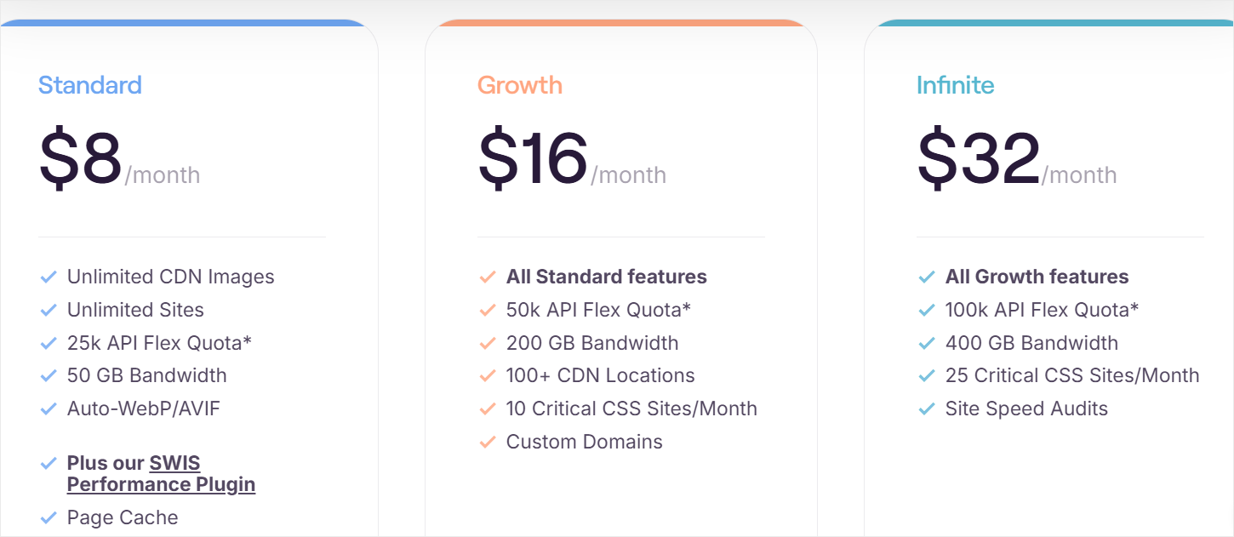Click the checkmark next to Unlimited Sites
Viewport: 1234px width, 537px height.
click(49, 310)
